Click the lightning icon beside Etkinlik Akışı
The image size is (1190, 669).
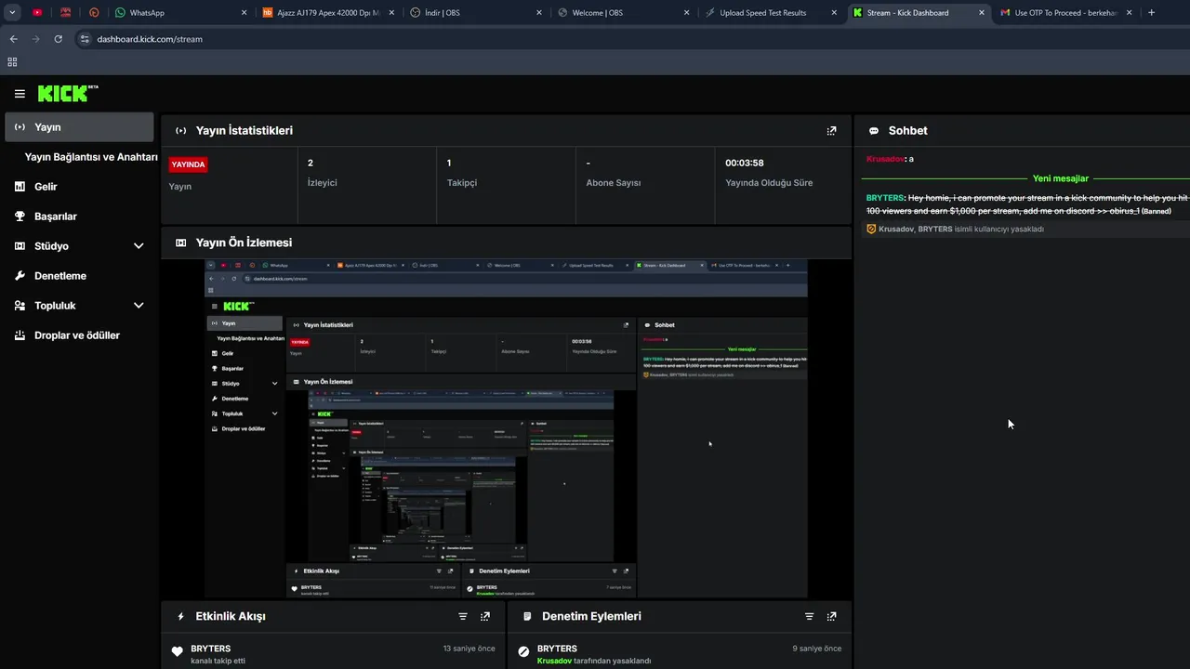[180, 616]
